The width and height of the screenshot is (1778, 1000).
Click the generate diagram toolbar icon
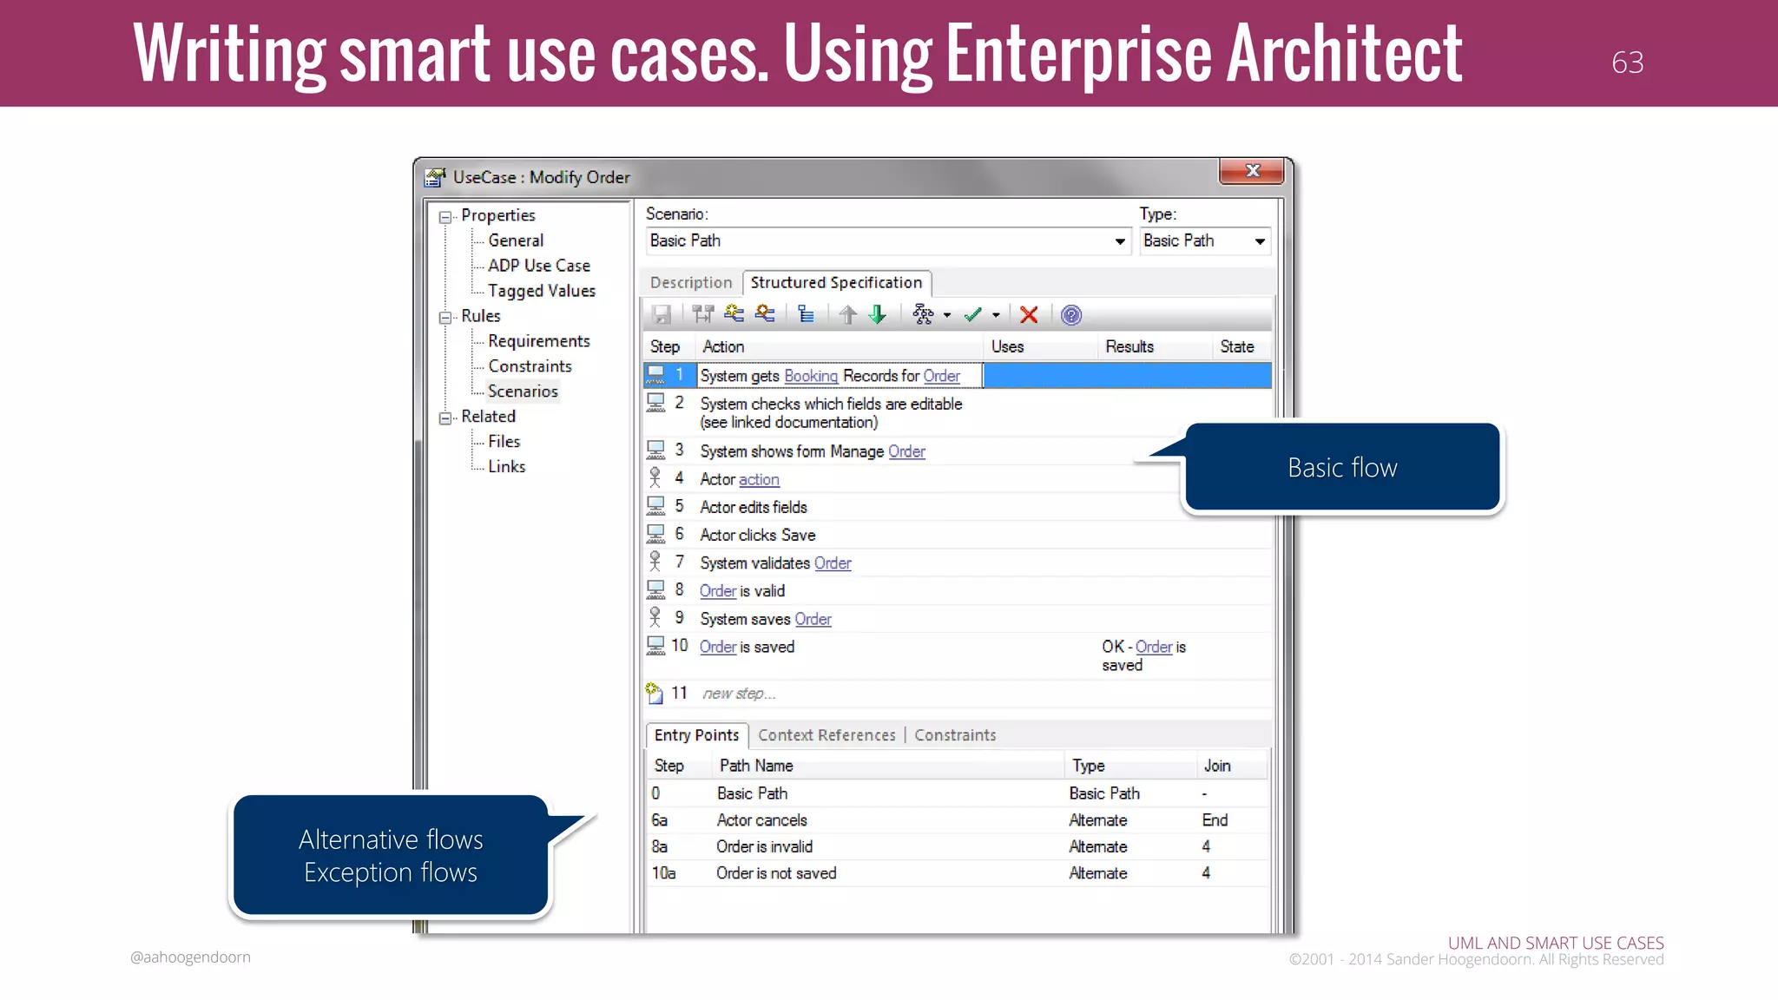(x=923, y=315)
